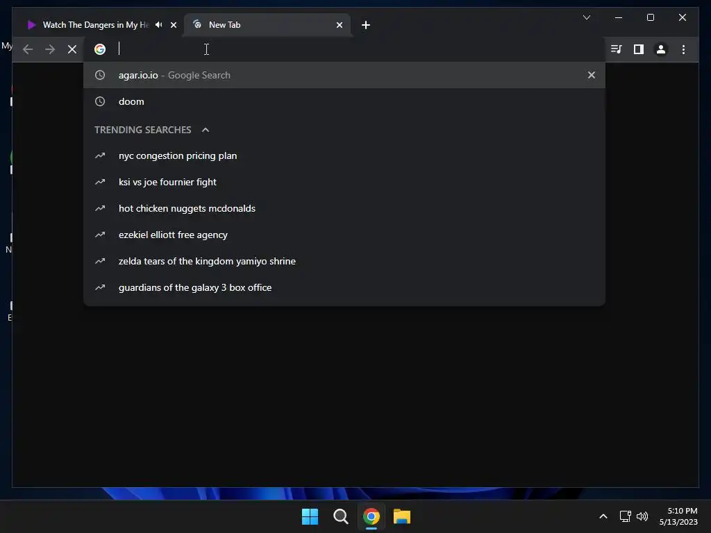Open the tab search dropdown
The width and height of the screenshot is (711, 533).
tap(586, 17)
